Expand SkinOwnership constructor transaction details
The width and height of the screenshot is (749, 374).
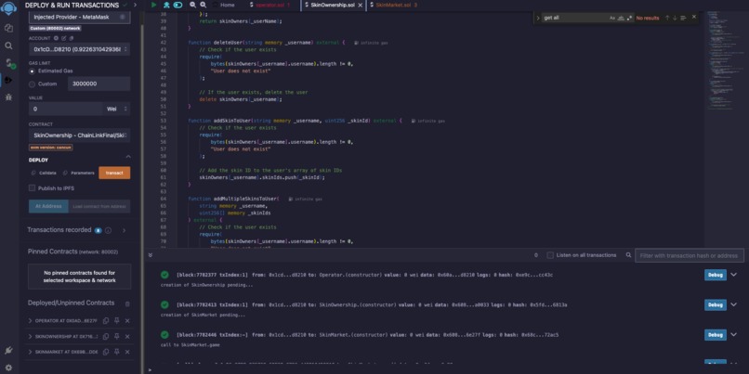(734, 304)
